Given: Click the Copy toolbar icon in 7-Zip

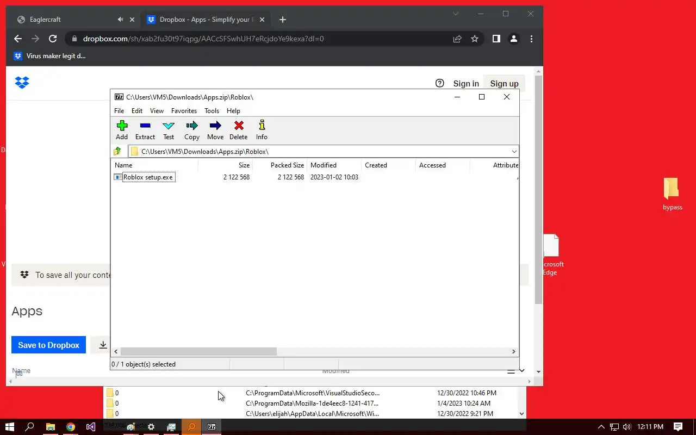Looking at the screenshot, I should click(192, 130).
